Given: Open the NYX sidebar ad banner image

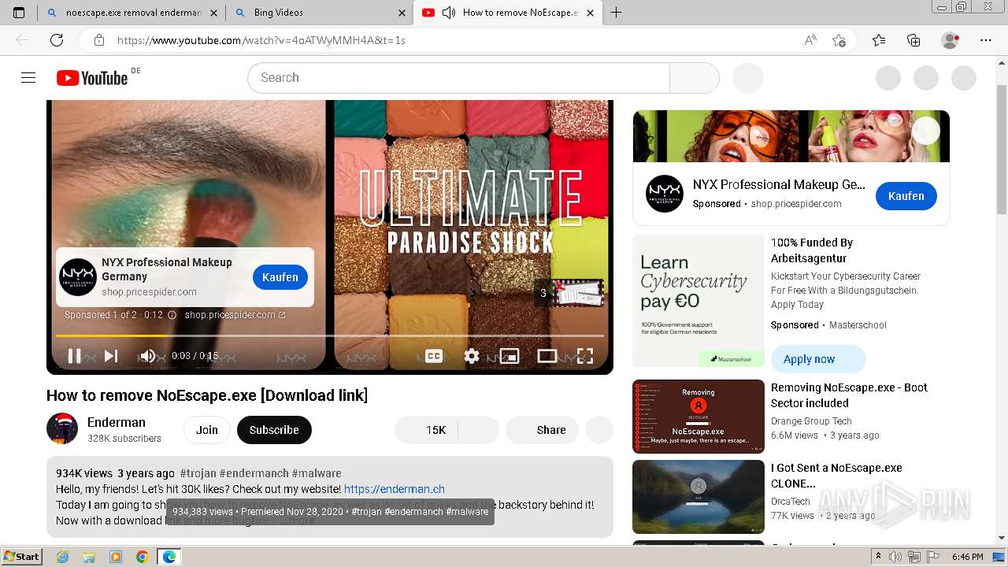Looking at the screenshot, I should [x=791, y=136].
